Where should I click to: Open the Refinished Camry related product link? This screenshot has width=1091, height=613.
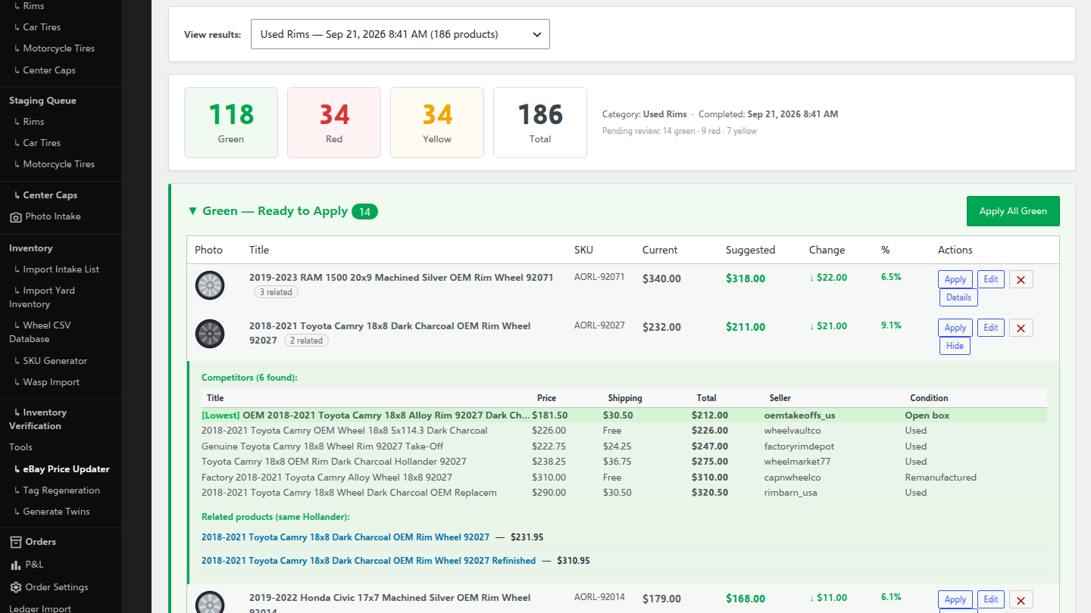point(368,561)
